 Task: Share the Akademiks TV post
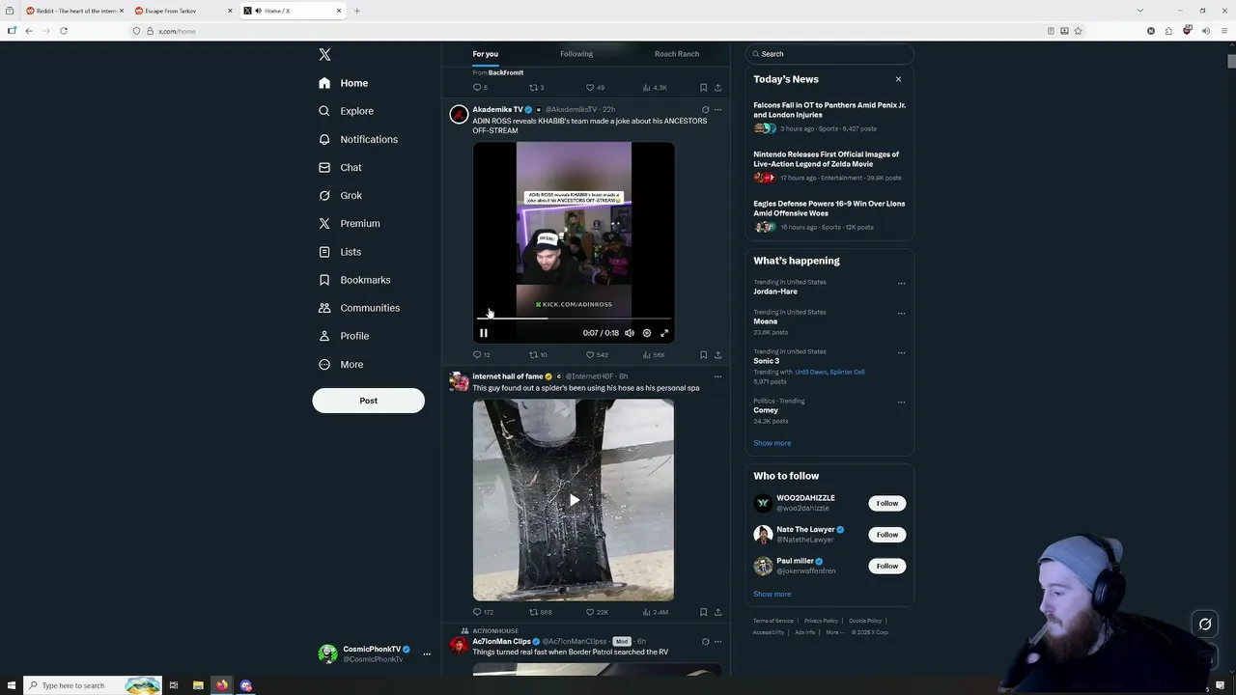(717, 355)
